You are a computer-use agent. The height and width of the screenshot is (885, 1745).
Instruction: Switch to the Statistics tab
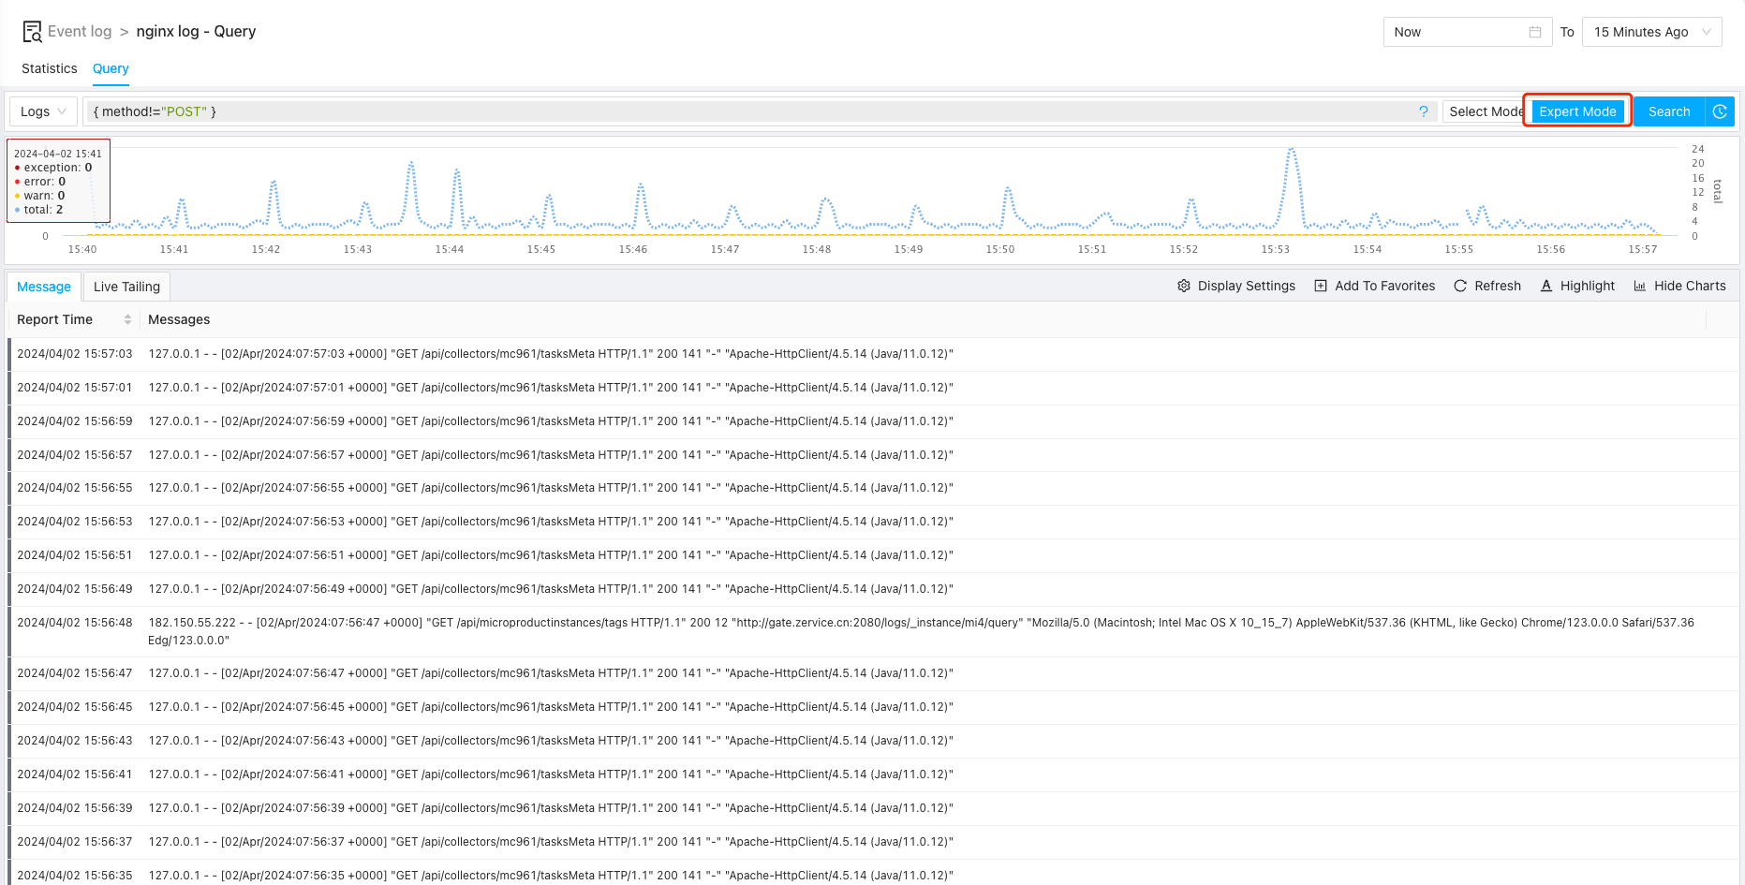50,68
